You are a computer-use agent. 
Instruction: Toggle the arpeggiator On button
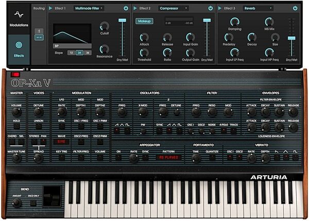pyautogui.click(x=118, y=157)
